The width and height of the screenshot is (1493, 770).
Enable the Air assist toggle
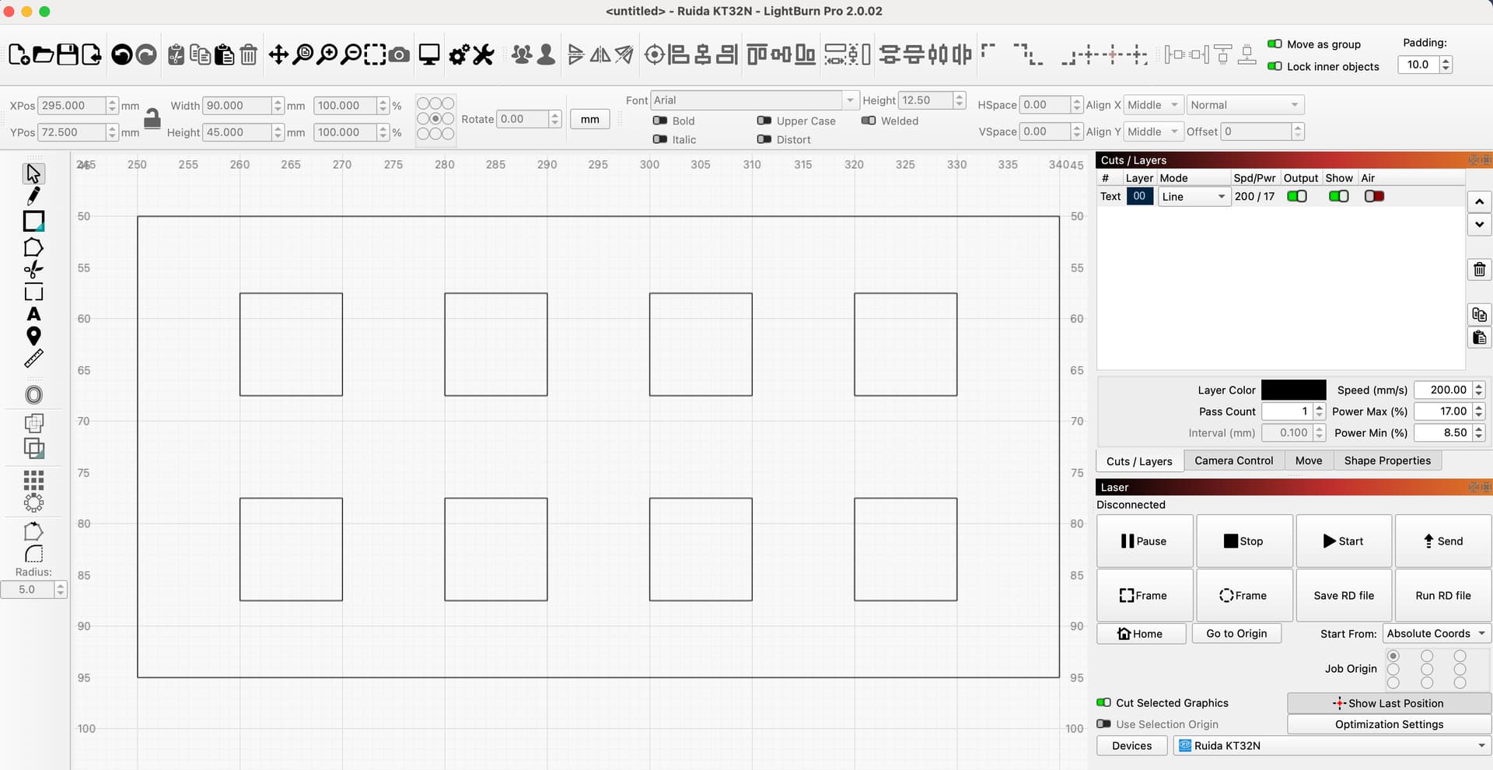click(1374, 196)
